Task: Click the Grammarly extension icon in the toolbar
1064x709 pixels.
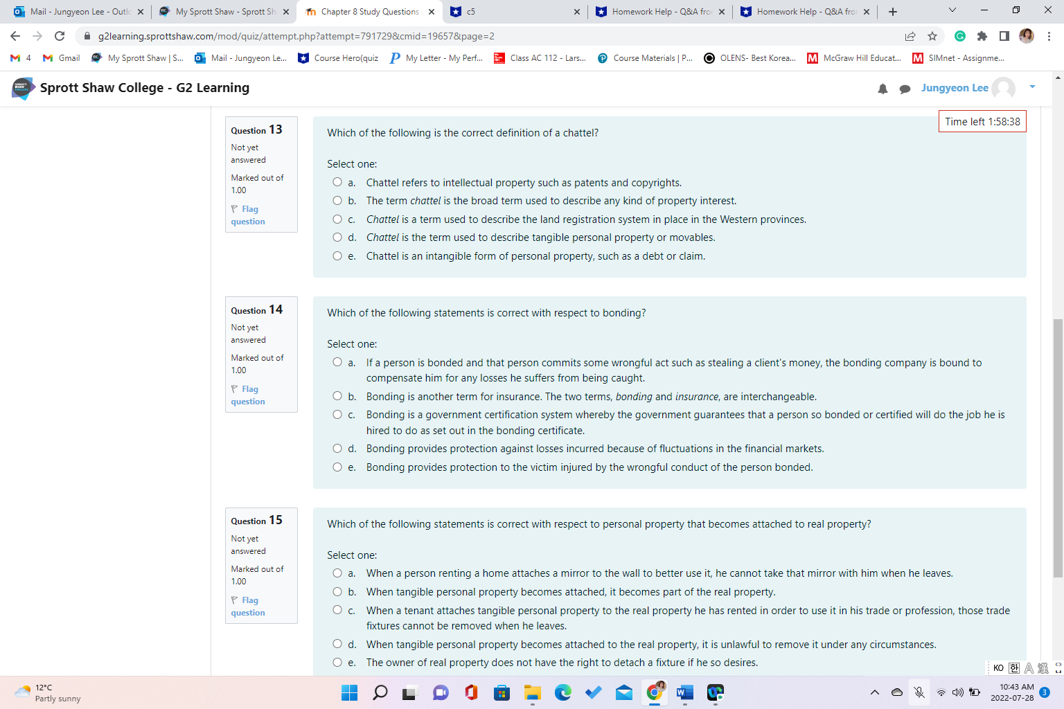Action: tap(960, 36)
